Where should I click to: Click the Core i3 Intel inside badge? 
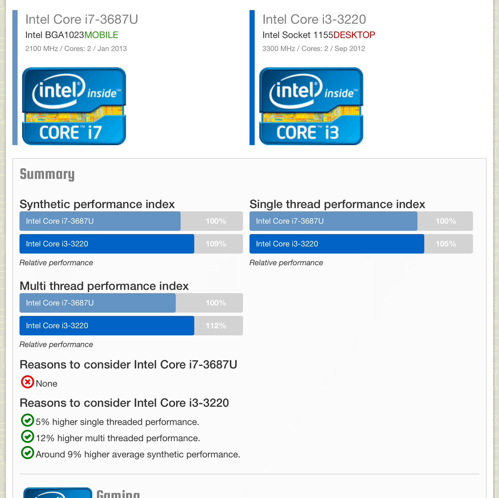[311, 106]
